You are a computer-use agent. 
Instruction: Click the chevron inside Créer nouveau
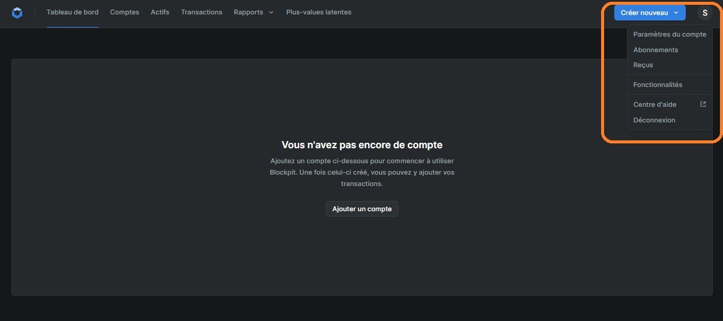click(676, 13)
